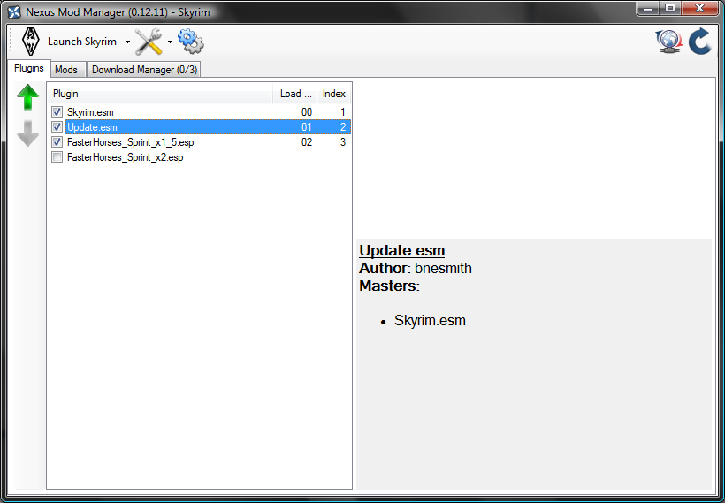Maximize the Nexus Mod Manager window

click(x=670, y=8)
